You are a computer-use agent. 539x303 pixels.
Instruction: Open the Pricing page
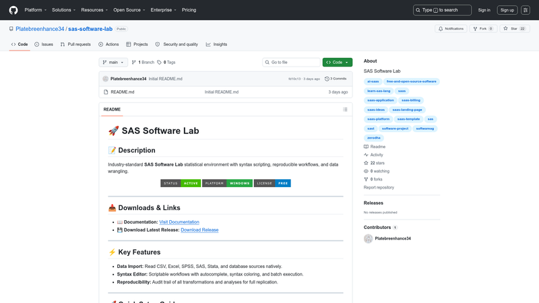tap(189, 10)
